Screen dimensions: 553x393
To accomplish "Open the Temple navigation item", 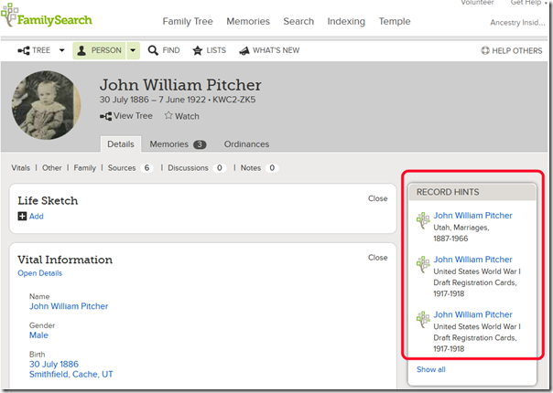I will click(x=395, y=22).
